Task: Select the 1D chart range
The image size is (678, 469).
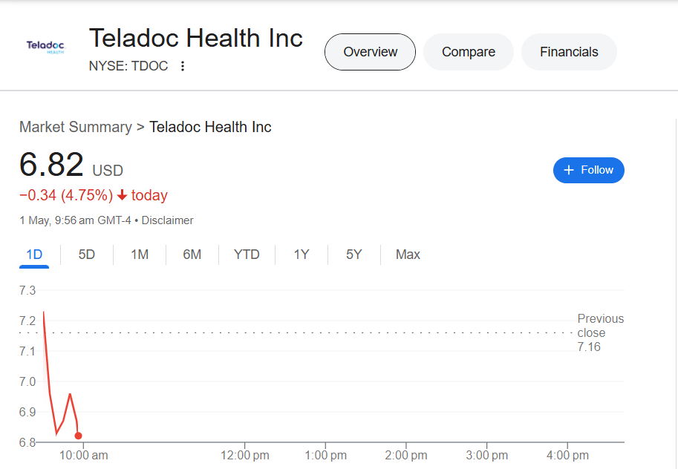Action: point(34,255)
